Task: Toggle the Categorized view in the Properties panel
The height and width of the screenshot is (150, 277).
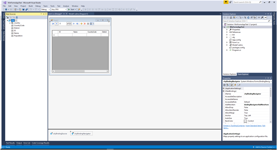Action: [x=225, y=85]
